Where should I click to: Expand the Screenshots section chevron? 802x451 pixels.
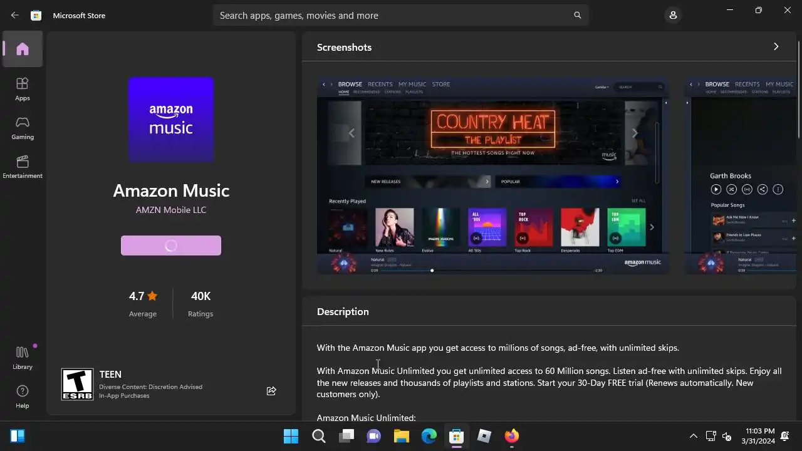point(776,47)
